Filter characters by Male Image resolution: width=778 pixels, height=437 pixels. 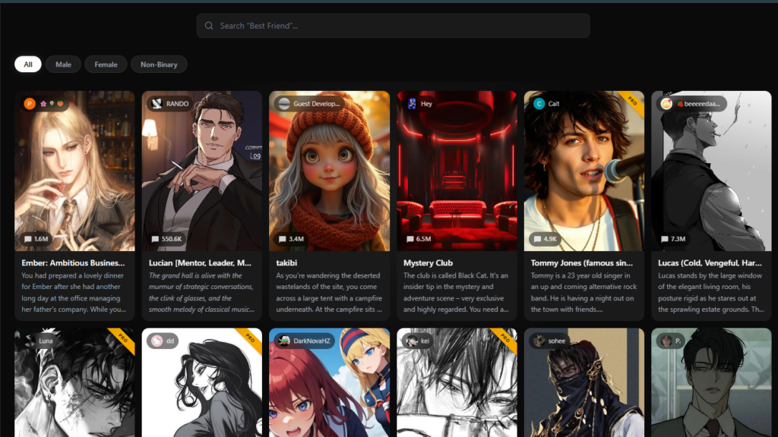[x=63, y=64]
